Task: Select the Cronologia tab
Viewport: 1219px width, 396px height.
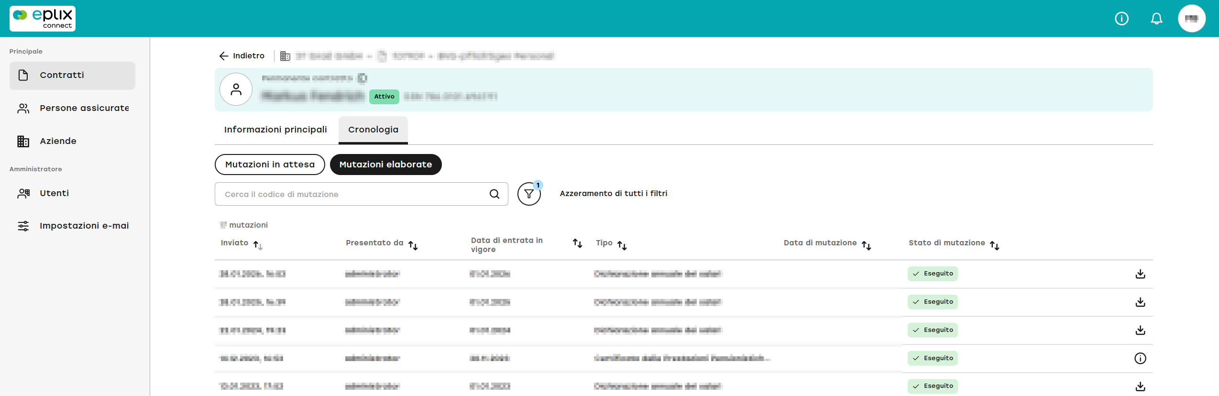Action: [x=373, y=130]
